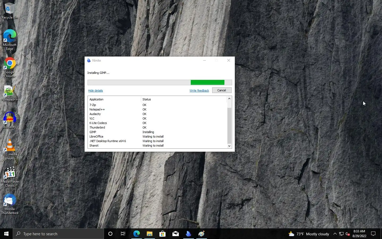The height and width of the screenshot is (239, 382).
Task: Minimize the Ninite window
Action: (205, 61)
